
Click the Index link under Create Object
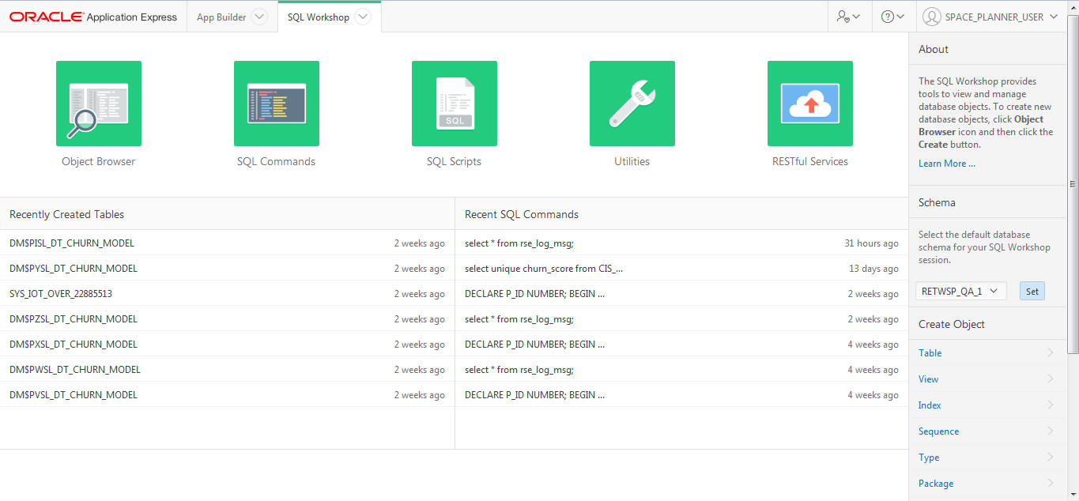tap(930, 405)
